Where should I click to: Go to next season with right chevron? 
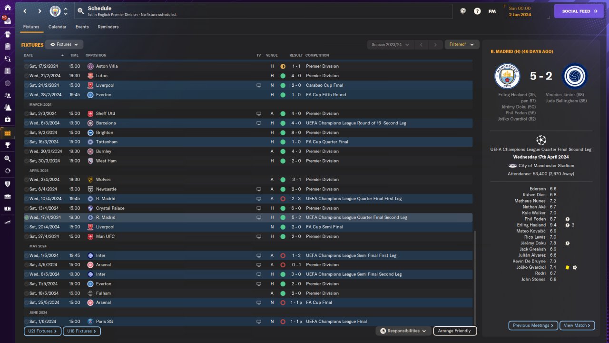click(435, 45)
